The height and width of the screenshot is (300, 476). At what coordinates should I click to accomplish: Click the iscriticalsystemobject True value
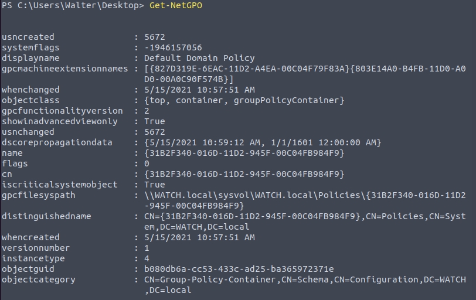tap(155, 185)
